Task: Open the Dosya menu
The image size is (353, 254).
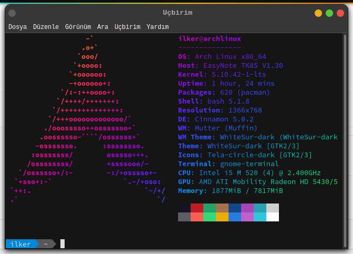Action: (17, 26)
